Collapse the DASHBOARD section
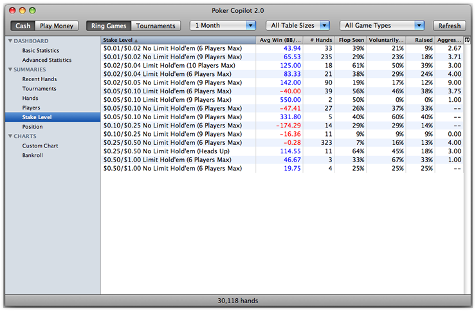 click(x=10, y=41)
